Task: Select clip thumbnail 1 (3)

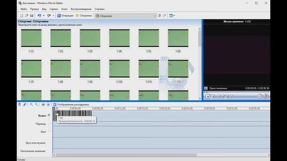Action: (x=90, y=38)
